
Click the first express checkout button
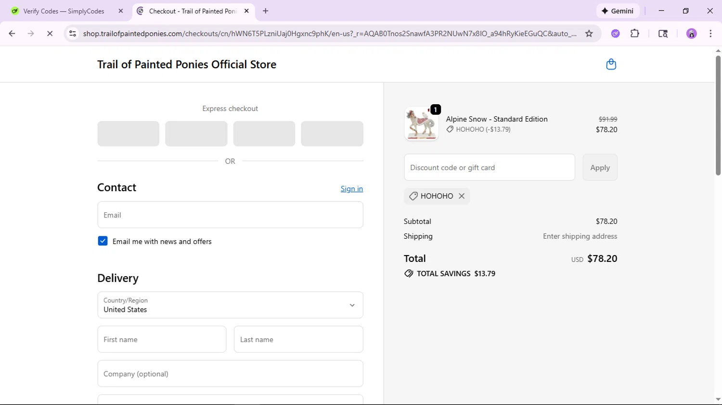coord(129,134)
